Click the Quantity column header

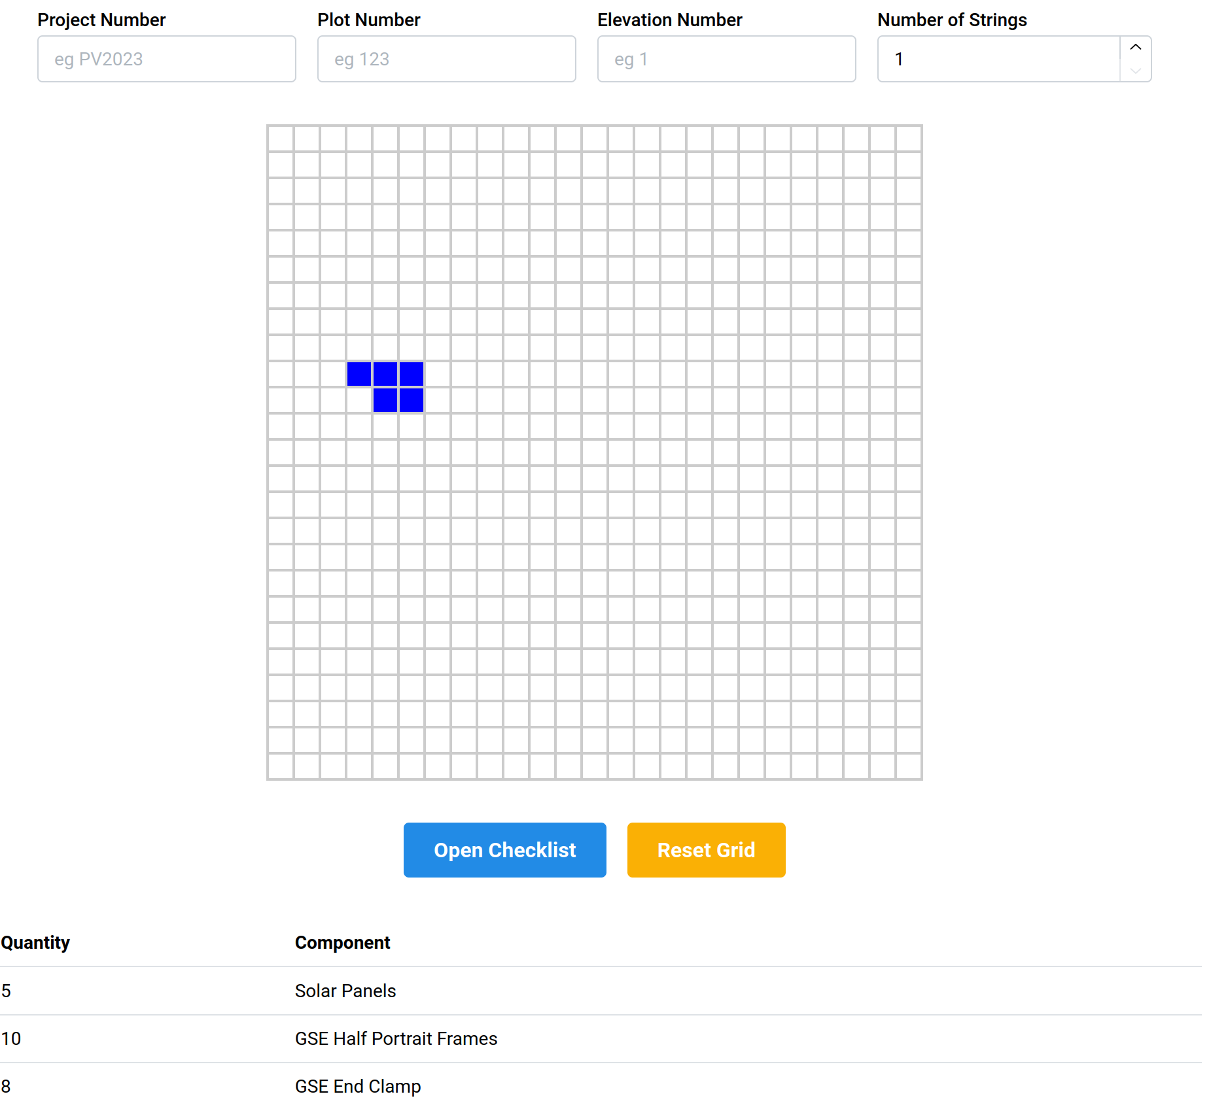pos(36,942)
